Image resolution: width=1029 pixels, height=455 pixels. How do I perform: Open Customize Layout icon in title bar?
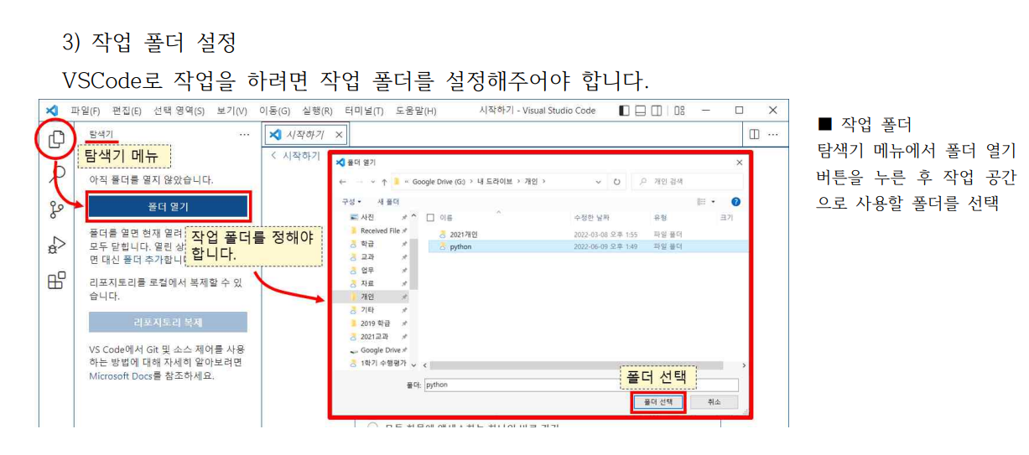point(679,111)
